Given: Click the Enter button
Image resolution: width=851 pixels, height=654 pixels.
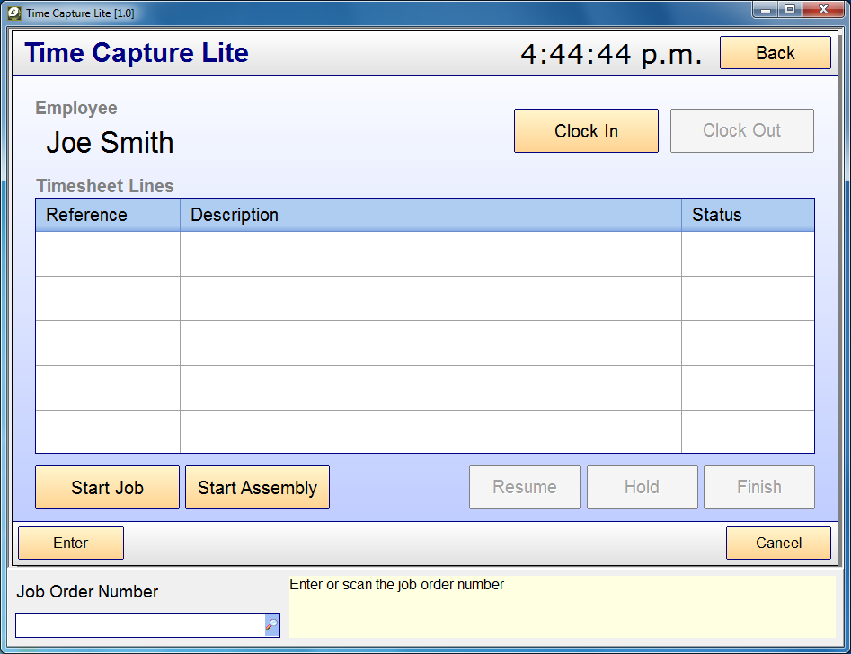Looking at the screenshot, I should 71,543.
